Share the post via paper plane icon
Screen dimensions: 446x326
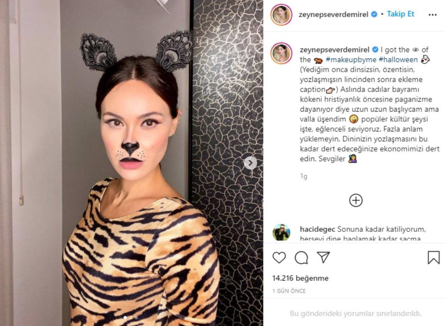pyautogui.click(x=323, y=257)
